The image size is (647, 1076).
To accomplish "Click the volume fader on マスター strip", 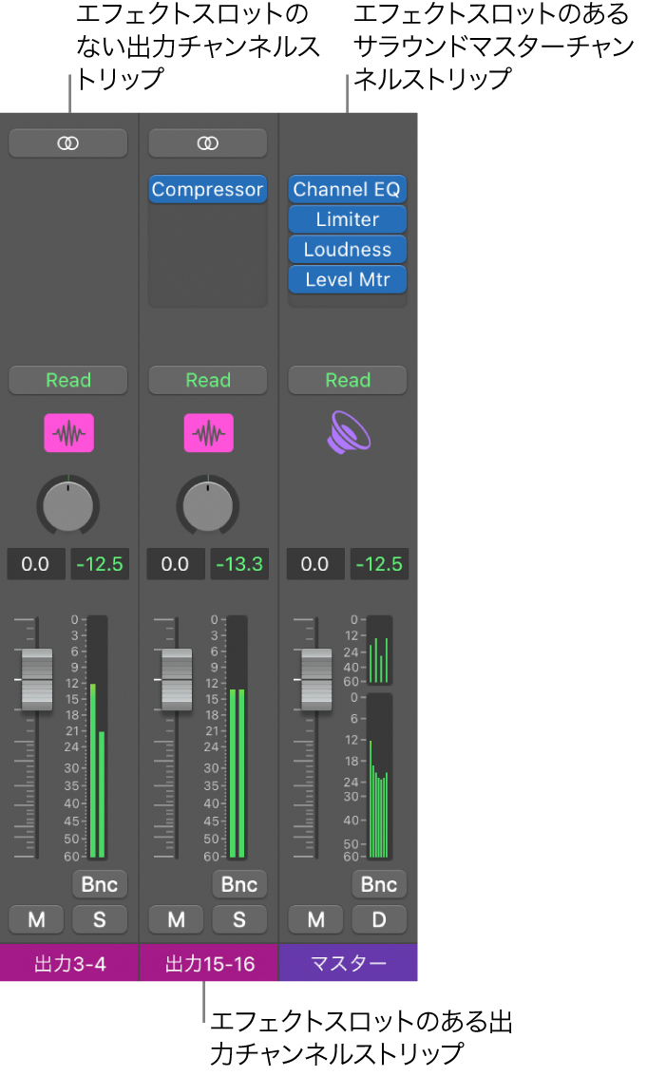I will (x=316, y=679).
